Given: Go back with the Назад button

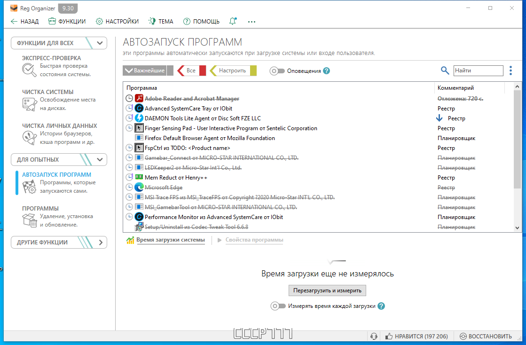Looking at the screenshot, I should coord(24,22).
